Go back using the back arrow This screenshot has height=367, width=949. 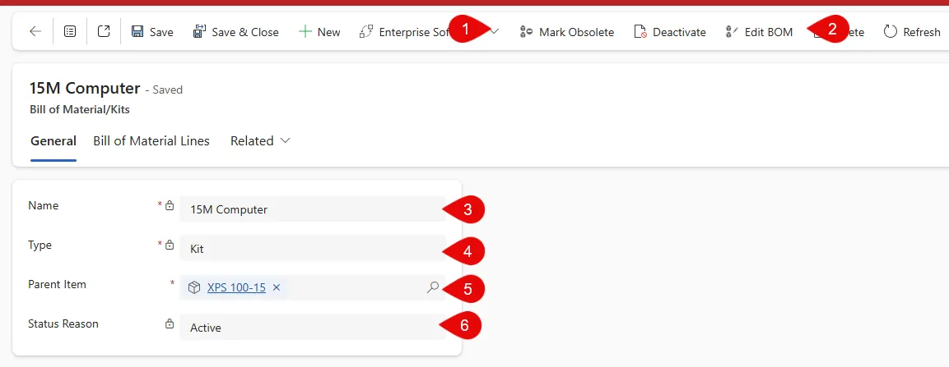coord(35,32)
